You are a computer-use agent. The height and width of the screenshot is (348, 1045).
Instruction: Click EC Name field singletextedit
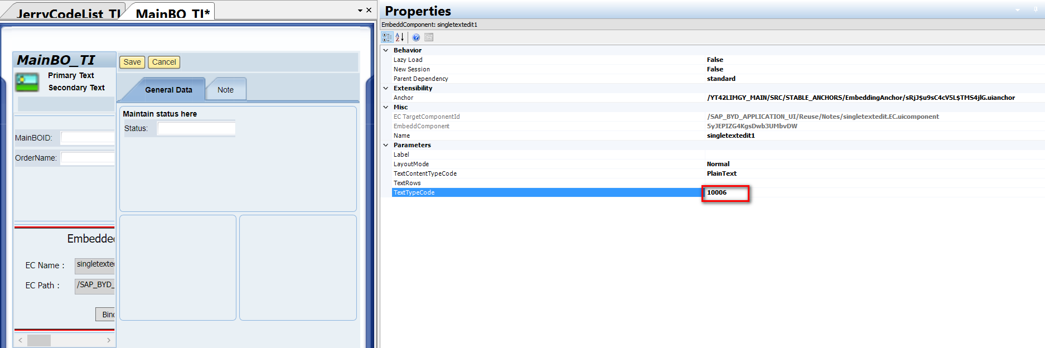tap(95, 265)
